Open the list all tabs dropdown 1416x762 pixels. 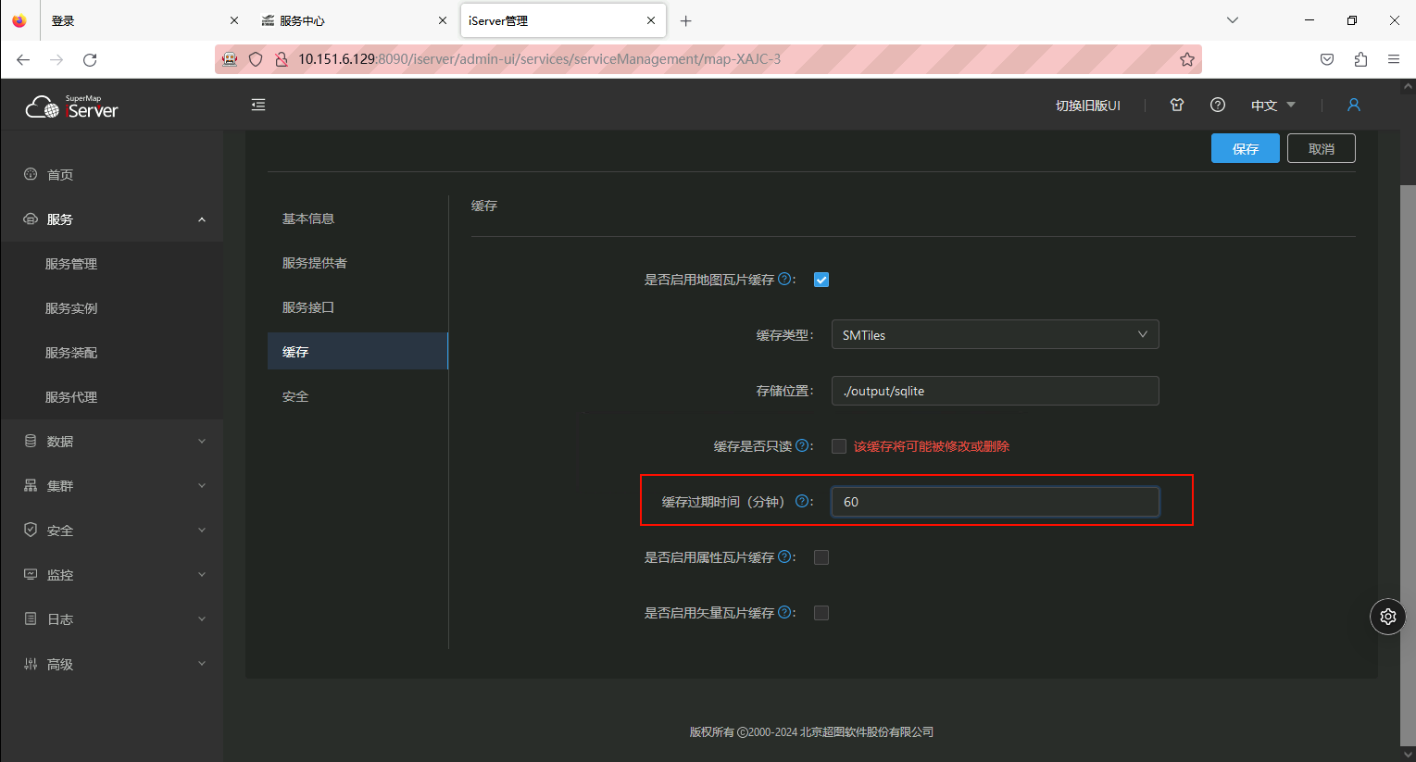(x=1233, y=20)
